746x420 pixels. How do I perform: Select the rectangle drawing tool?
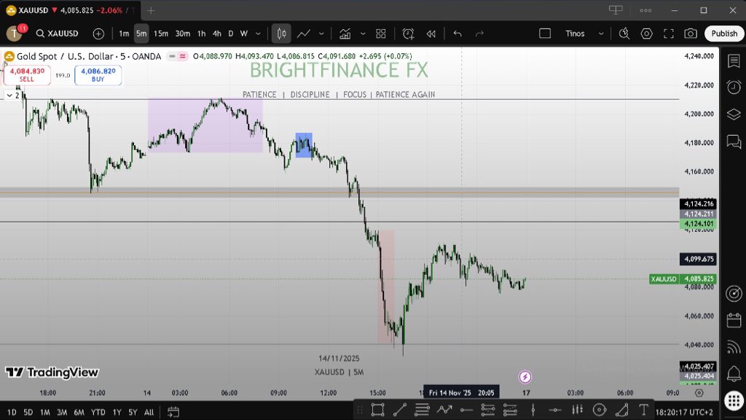[378, 410]
